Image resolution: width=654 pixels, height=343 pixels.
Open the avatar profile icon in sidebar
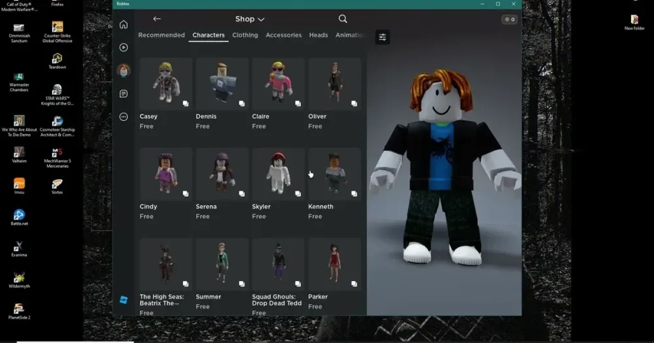tap(124, 70)
